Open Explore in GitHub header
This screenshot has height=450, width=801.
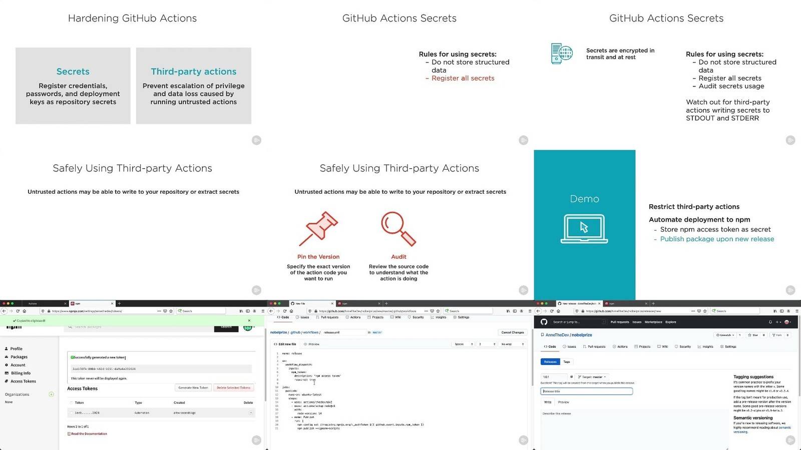pos(671,322)
